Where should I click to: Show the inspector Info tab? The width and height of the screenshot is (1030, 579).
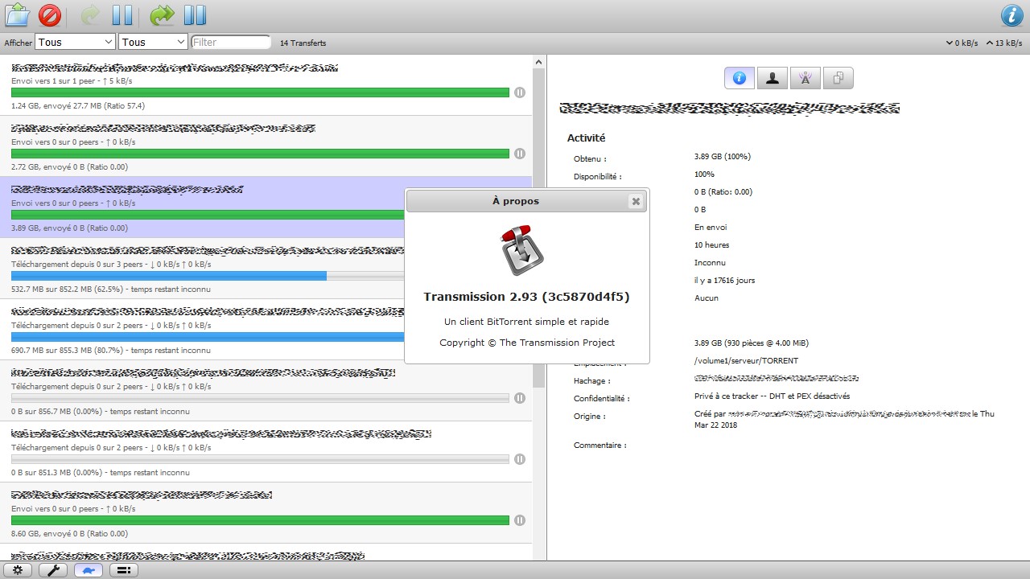(x=740, y=78)
